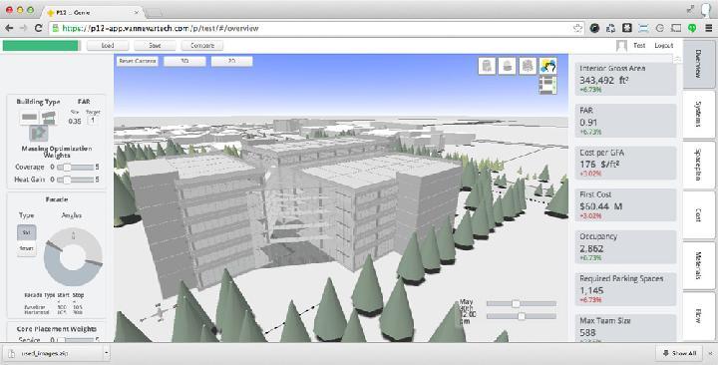The image size is (718, 365).
Task: Click the Interior Gross Area metric card
Action: pyautogui.click(x=625, y=79)
